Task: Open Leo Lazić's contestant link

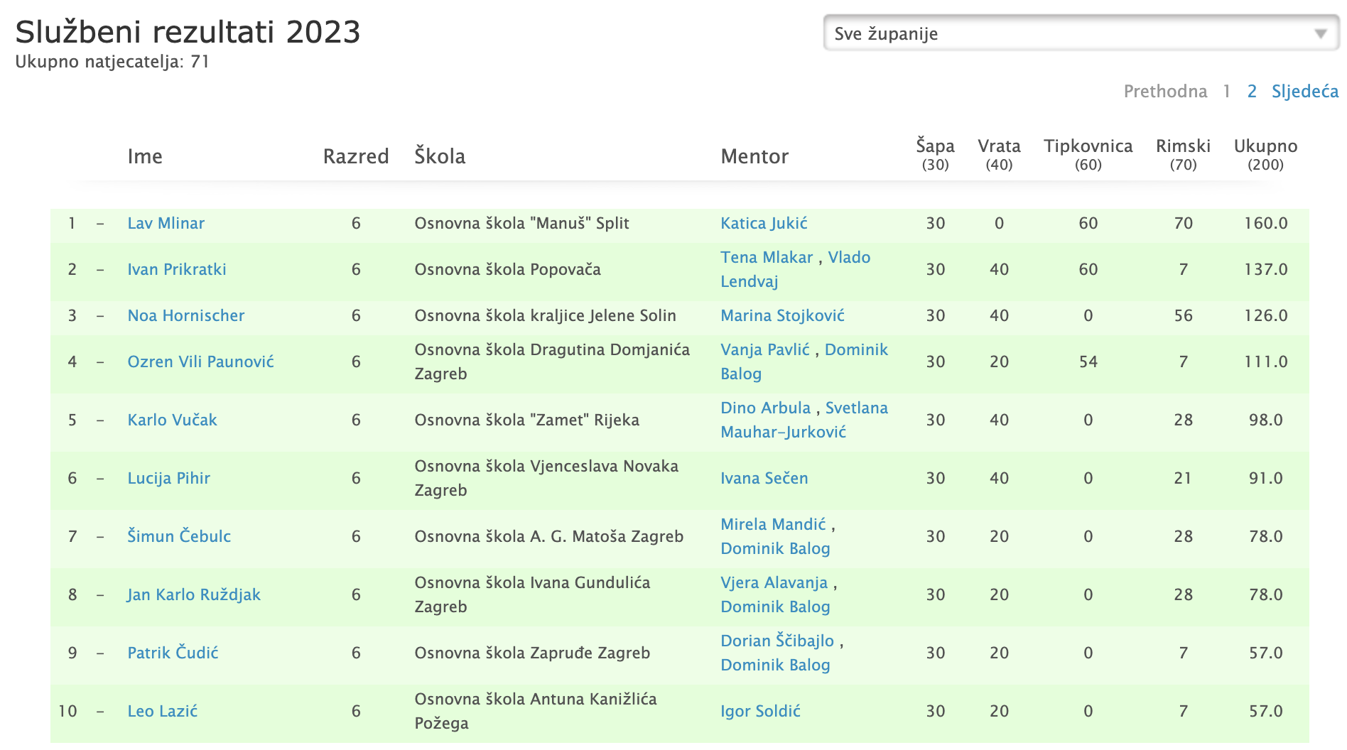Action: tap(162, 711)
